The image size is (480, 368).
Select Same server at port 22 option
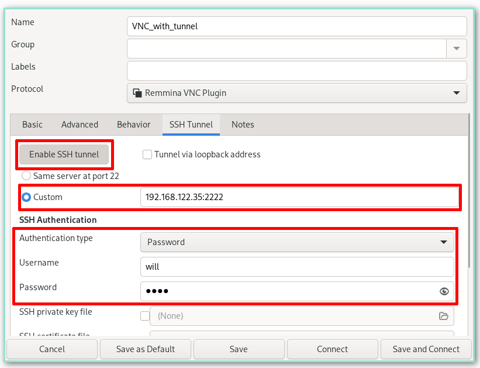click(26, 176)
